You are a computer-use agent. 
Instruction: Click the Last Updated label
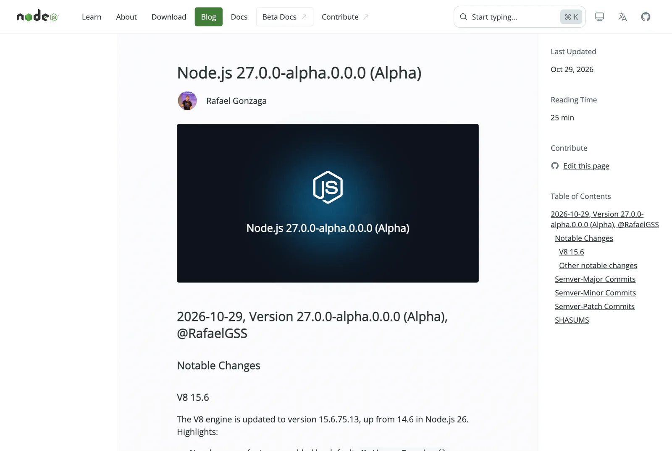pyautogui.click(x=573, y=52)
